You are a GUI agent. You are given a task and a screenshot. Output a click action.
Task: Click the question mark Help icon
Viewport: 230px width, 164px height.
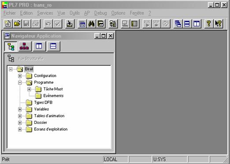click(209, 23)
